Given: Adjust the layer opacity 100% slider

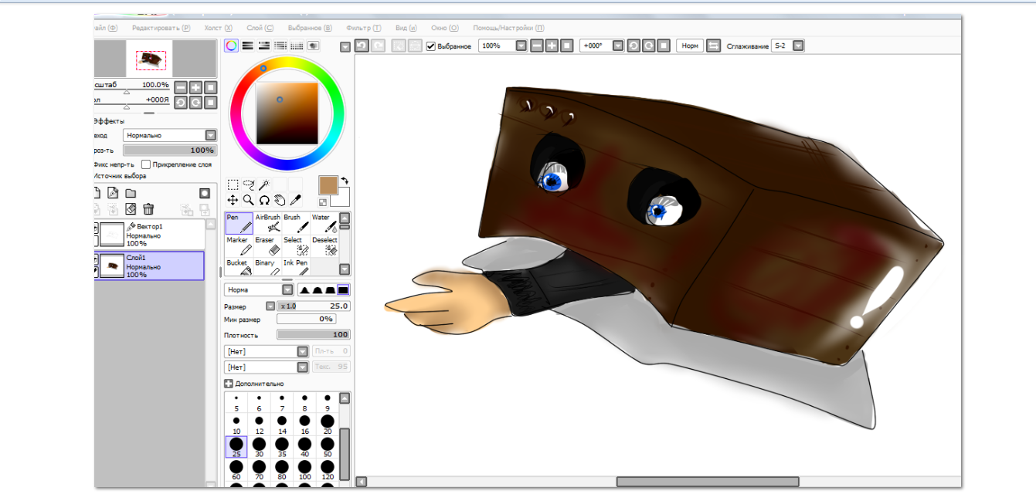Looking at the screenshot, I should click(x=169, y=151).
